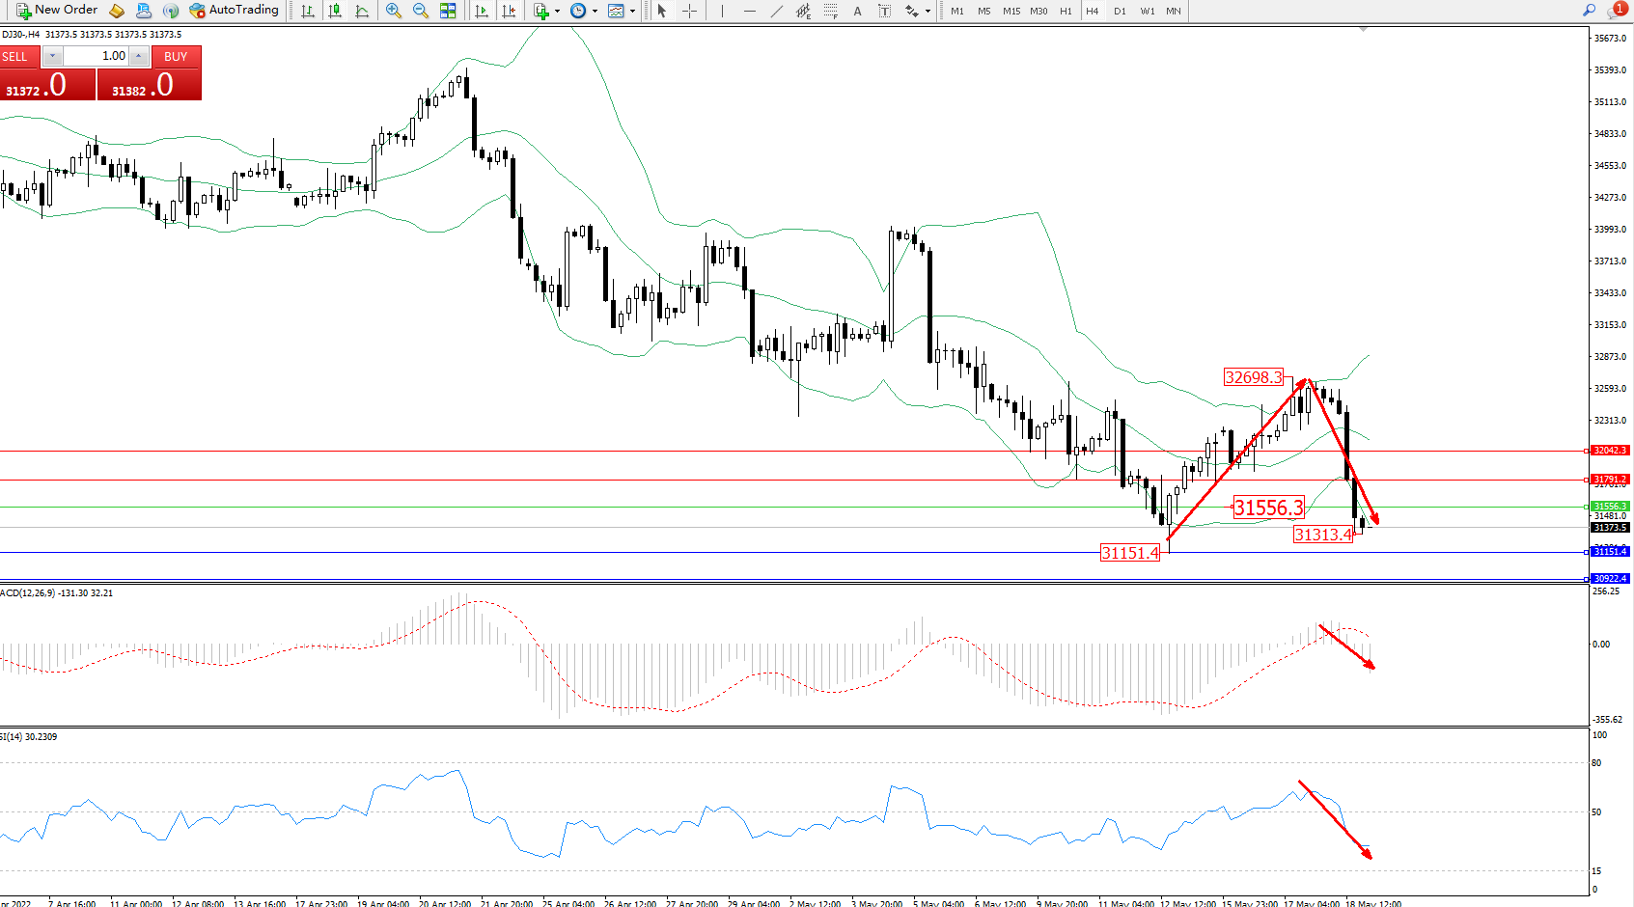Select the crosshair cursor tool
This screenshot has width=1634, height=907.
689,11
